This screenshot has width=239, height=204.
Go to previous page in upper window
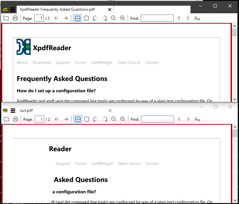coord(56,18)
